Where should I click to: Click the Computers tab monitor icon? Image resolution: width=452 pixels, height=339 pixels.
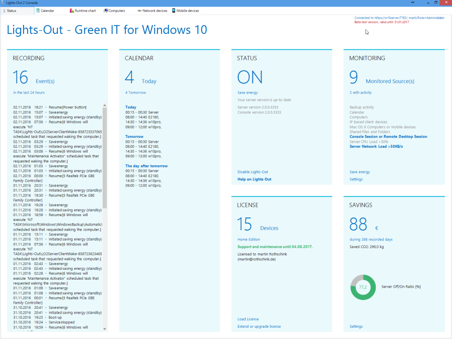point(105,10)
